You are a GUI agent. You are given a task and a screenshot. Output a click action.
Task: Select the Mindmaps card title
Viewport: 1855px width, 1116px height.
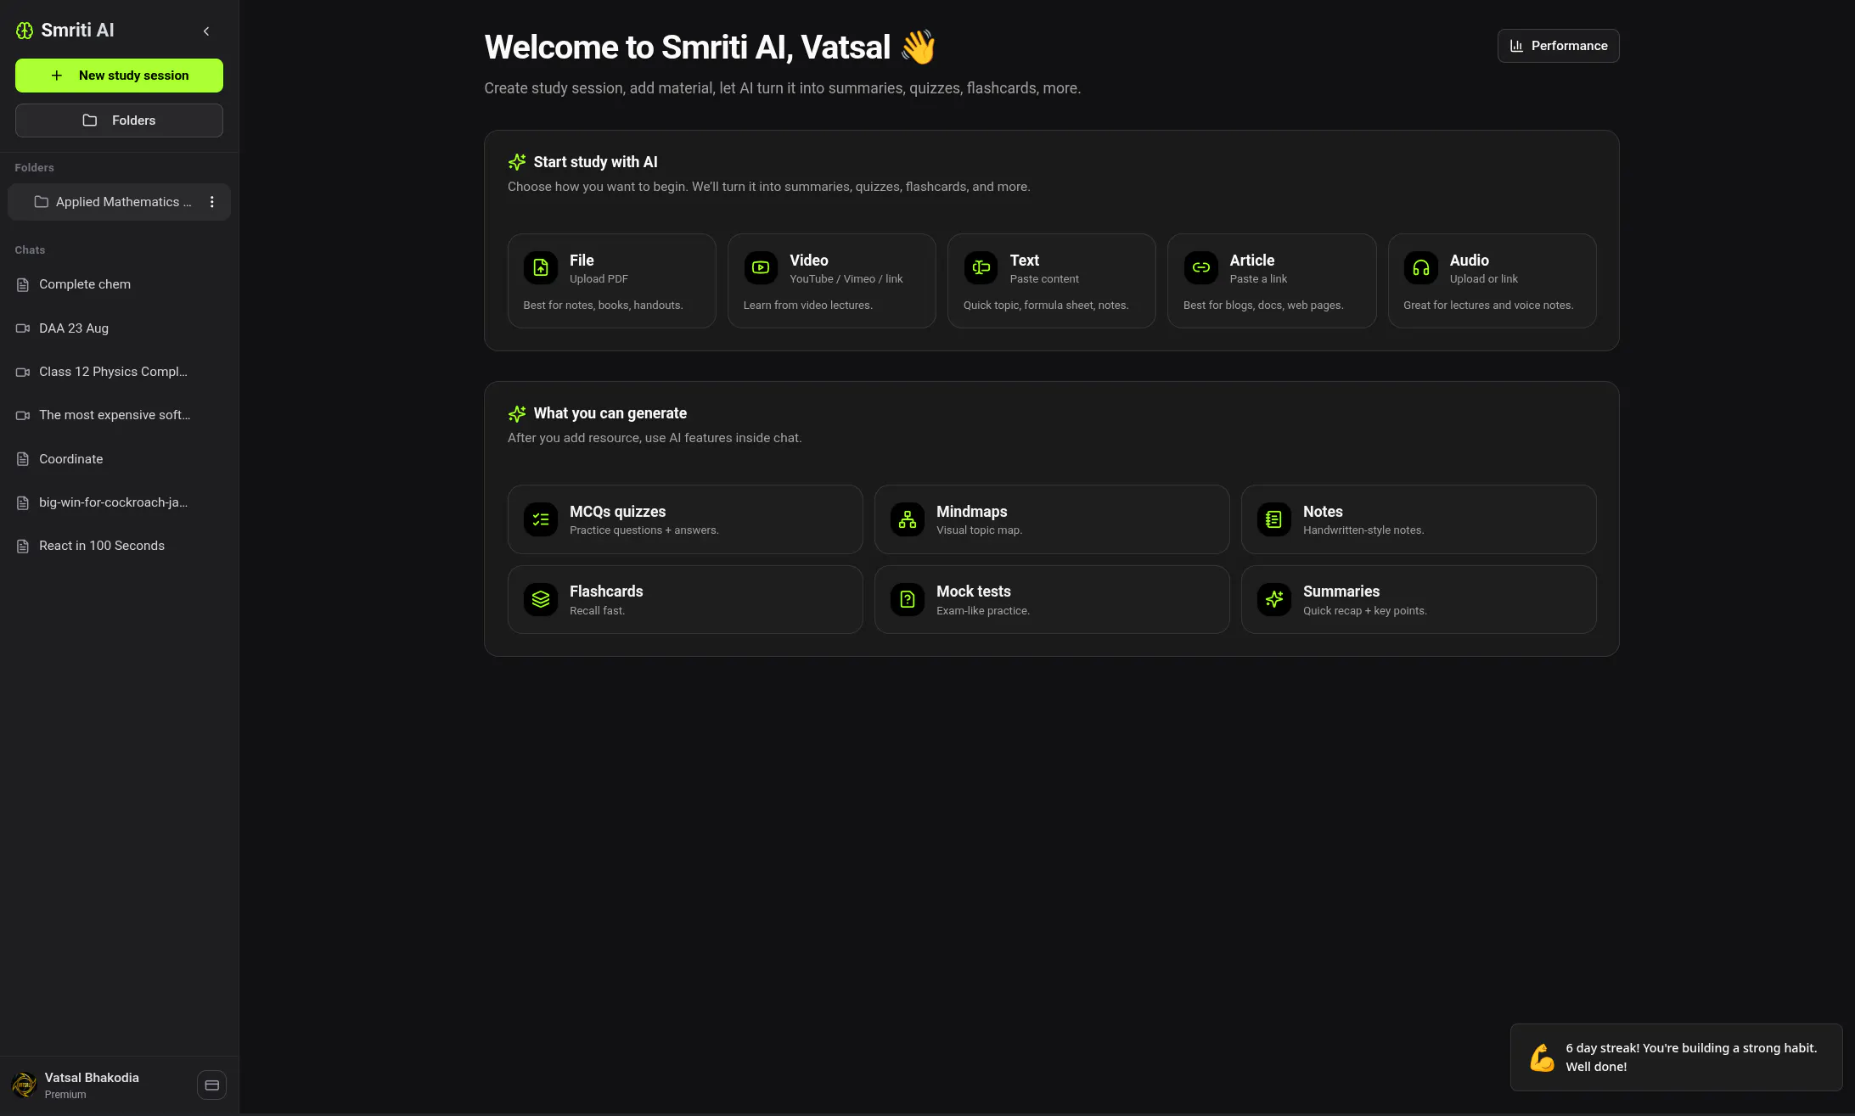click(x=972, y=512)
